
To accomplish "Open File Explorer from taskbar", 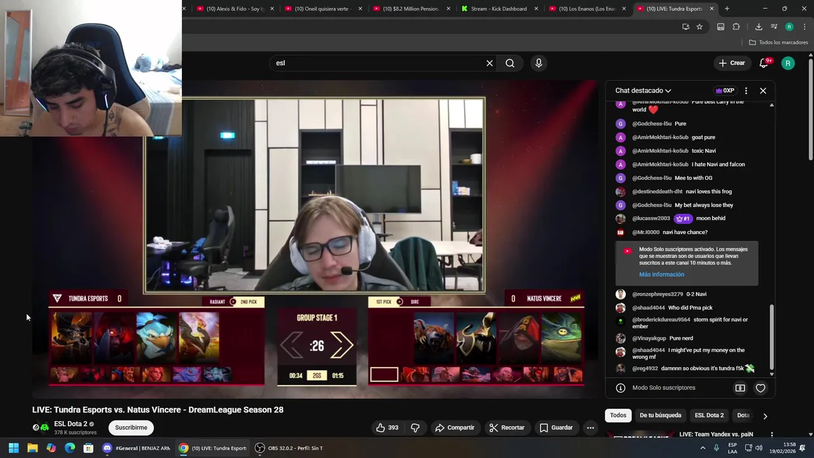I will [32, 448].
